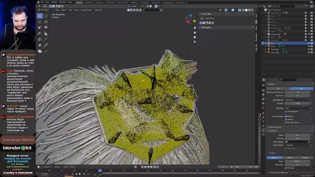Screen dimensions: 315x177
Task: Select the Transform tool
Action: [46, 27]
